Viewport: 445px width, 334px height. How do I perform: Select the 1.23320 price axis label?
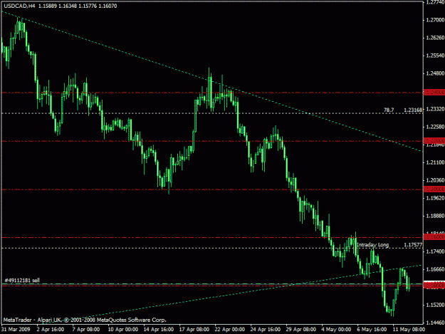tap(435, 109)
